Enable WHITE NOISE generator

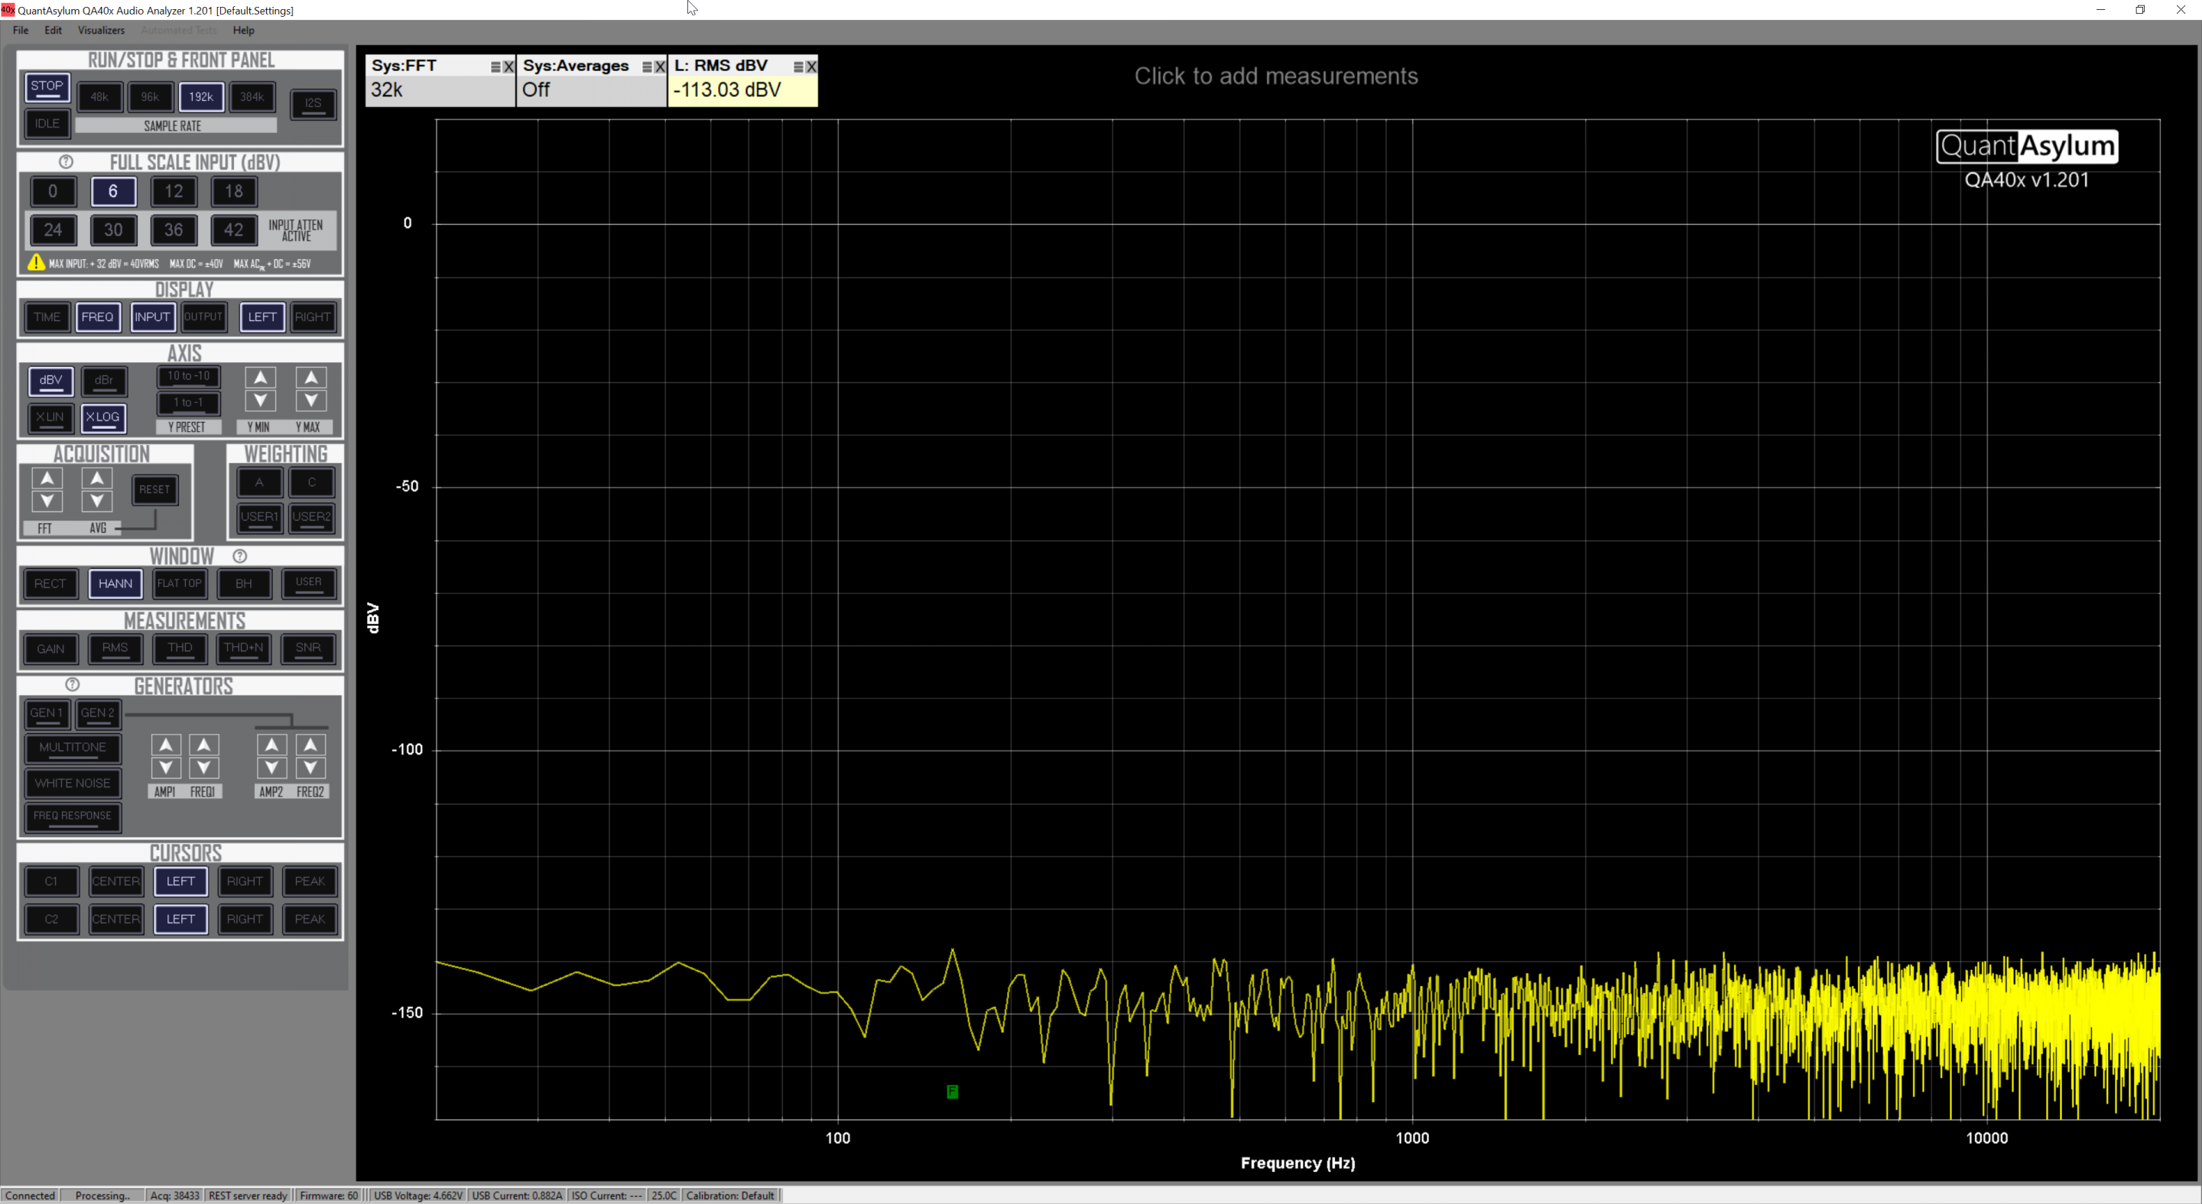click(73, 784)
